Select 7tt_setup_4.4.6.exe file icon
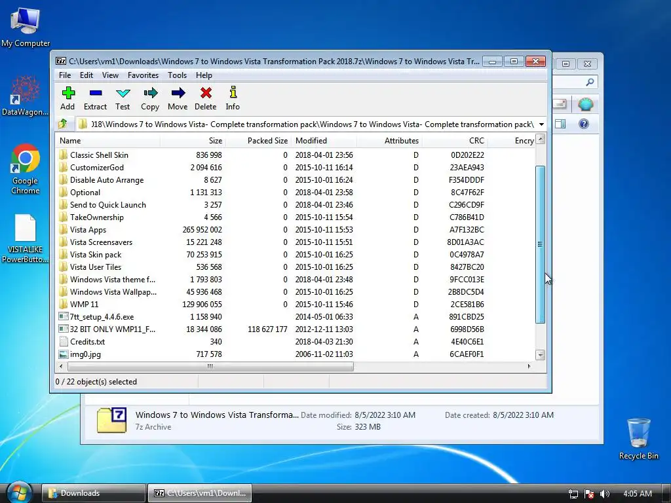Image resolution: width=671 pixels, height=503 pixels. pos(64,316)
